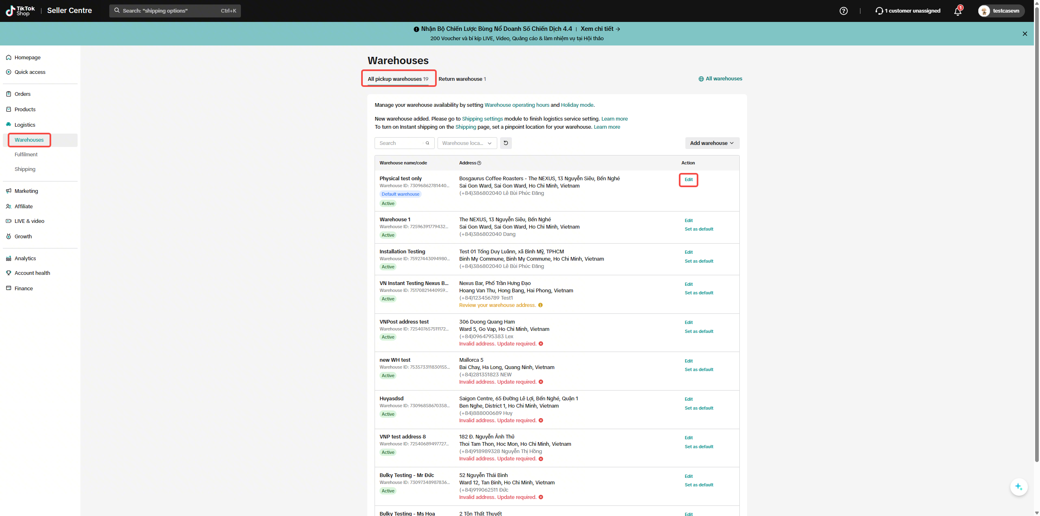1040x516 pixels.
Task: Focus the top search bar "shipping options"
Action: pyautogui.click(x=175, y=11)
